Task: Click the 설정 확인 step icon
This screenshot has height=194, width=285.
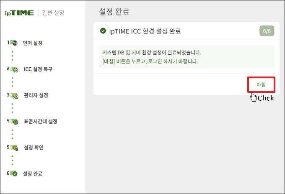Action: pyautogui.click(x=14, y=148)
